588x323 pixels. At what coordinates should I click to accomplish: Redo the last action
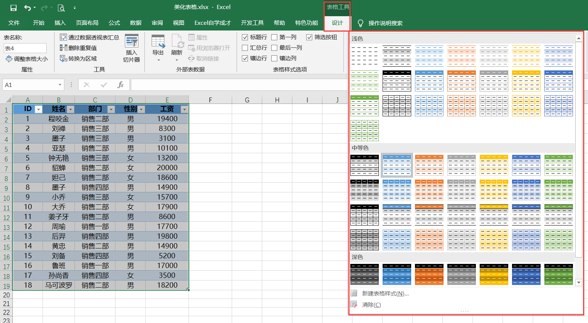pyautogui.click(x=44, y=8)
